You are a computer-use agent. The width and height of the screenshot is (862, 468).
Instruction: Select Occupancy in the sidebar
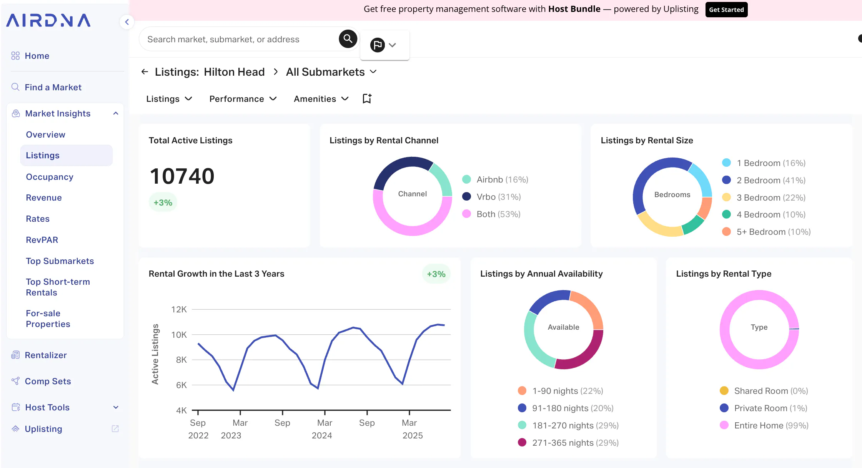(50, 177)
